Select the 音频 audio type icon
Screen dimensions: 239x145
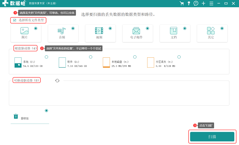pos(61,31)
